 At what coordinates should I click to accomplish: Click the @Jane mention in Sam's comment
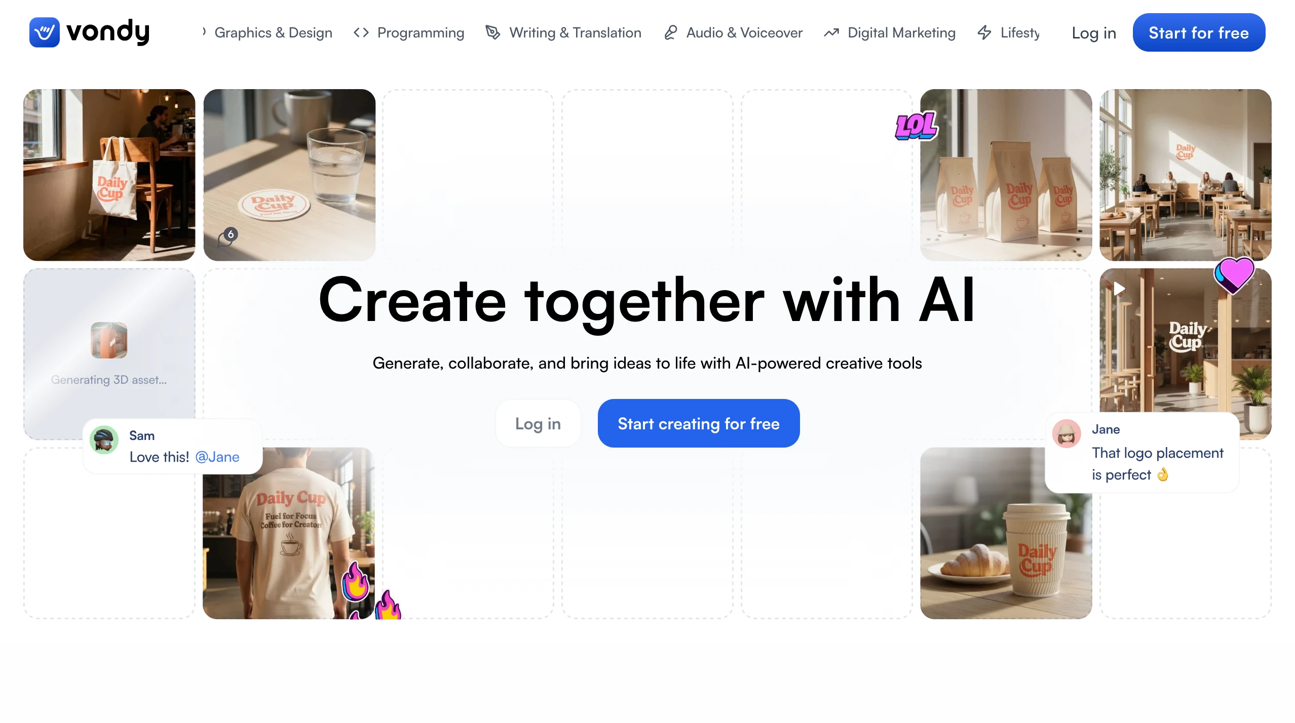217,457
